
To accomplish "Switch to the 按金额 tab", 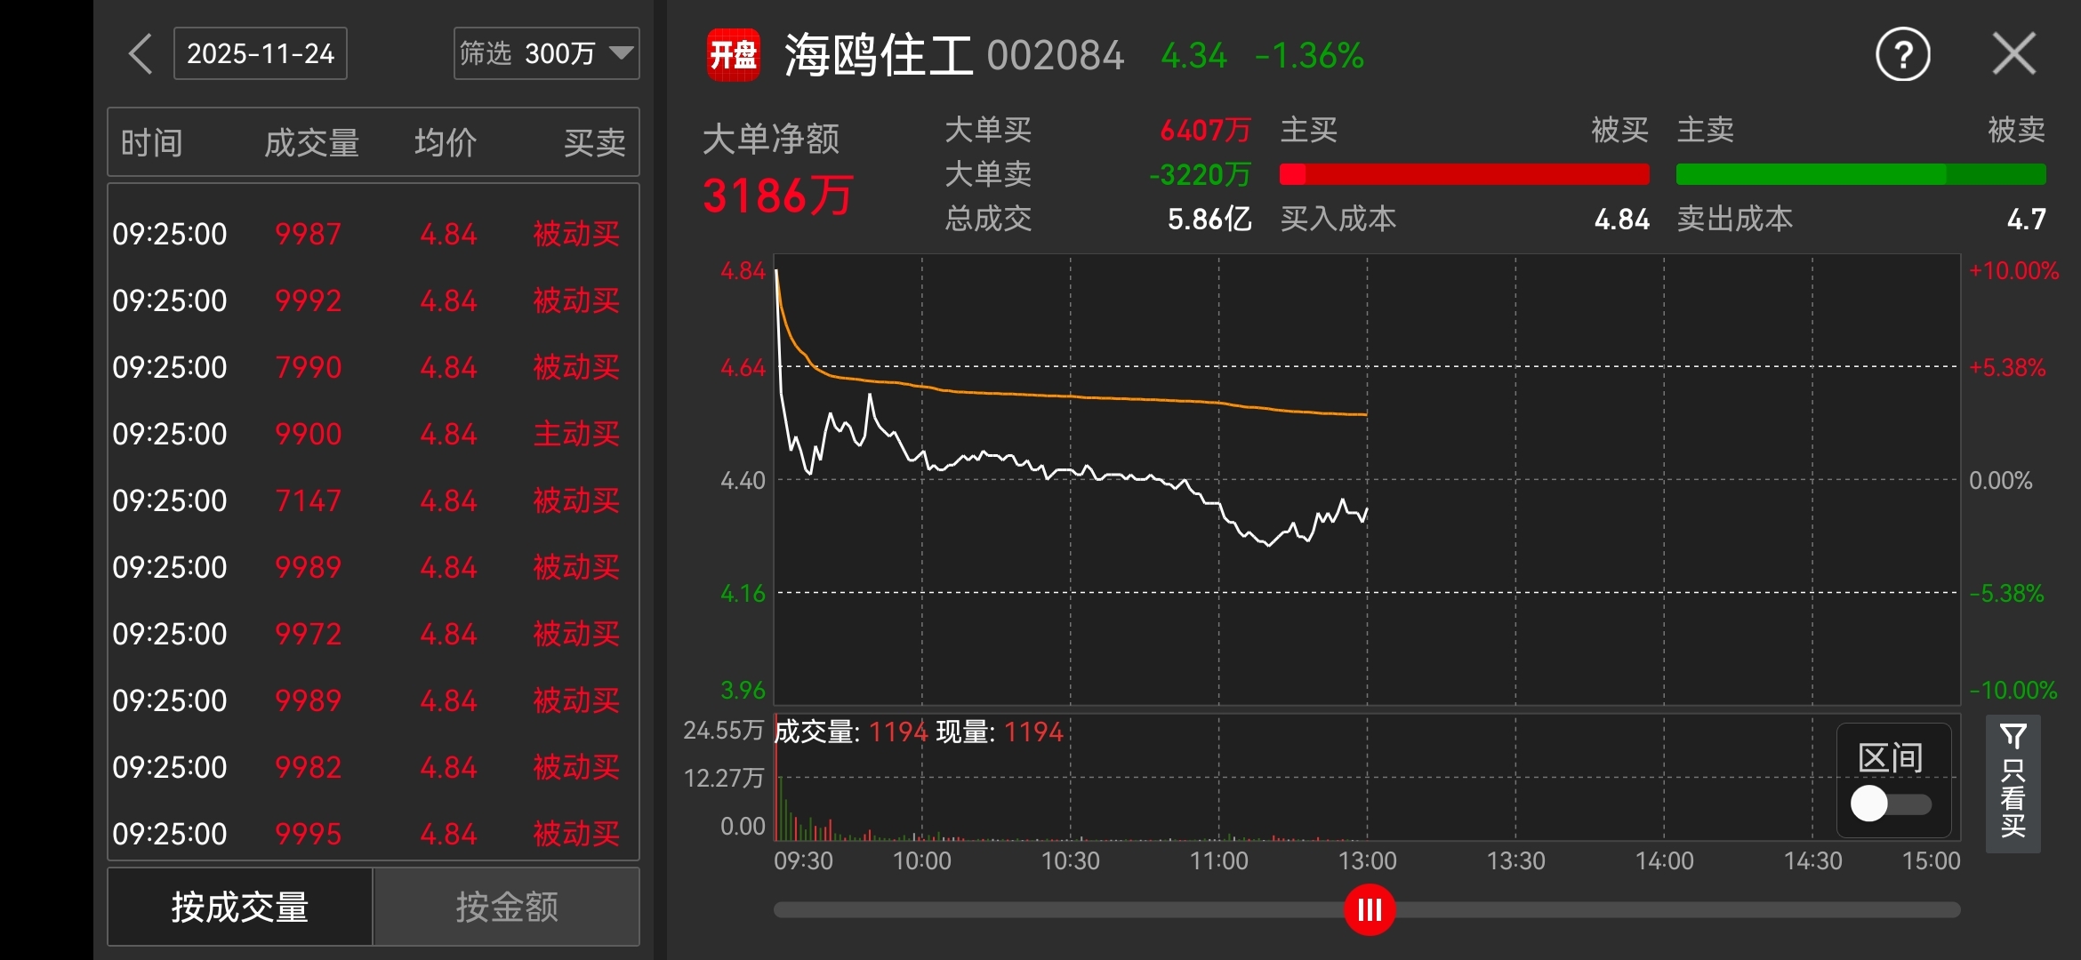I will pyautogui.click(x=507, y=907).
